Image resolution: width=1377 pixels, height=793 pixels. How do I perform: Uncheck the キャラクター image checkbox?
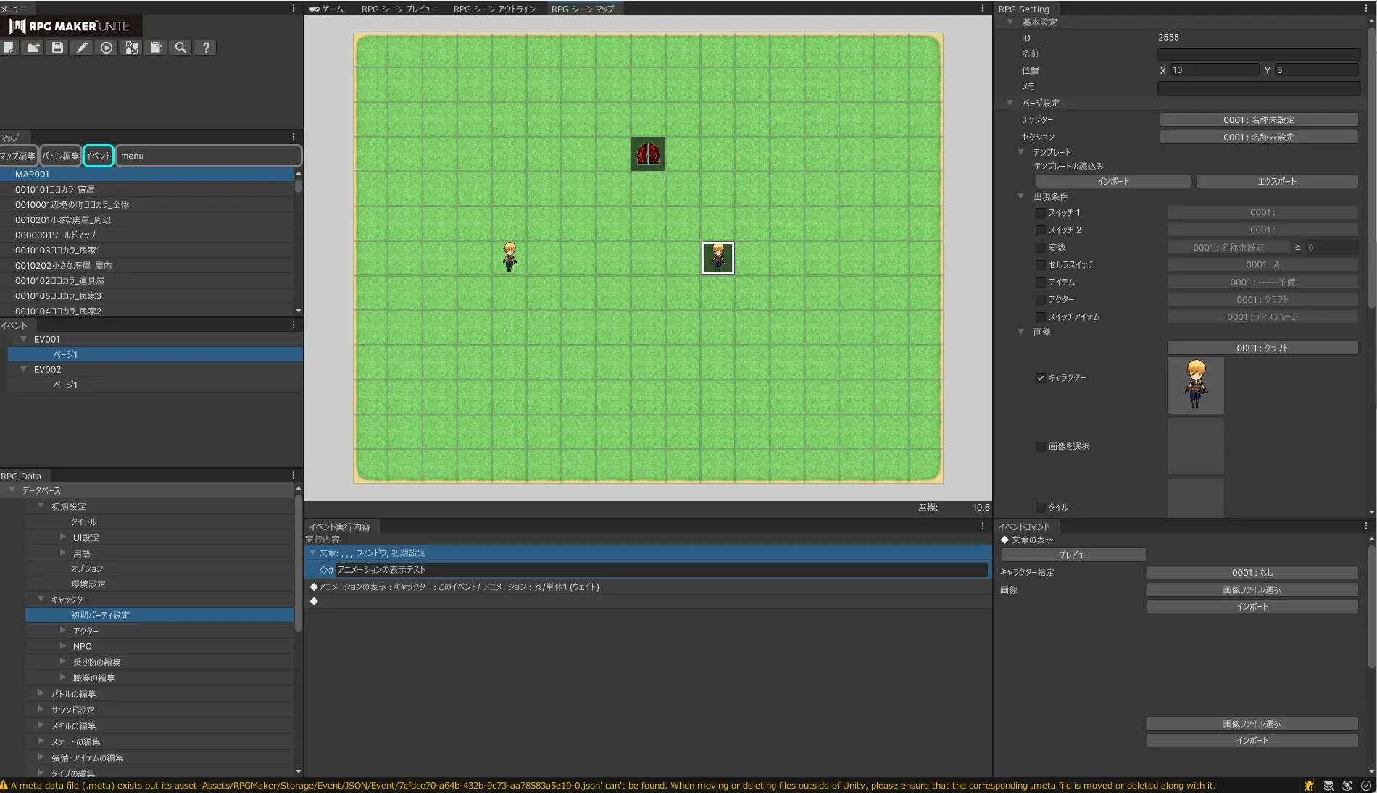(1040, 378)
